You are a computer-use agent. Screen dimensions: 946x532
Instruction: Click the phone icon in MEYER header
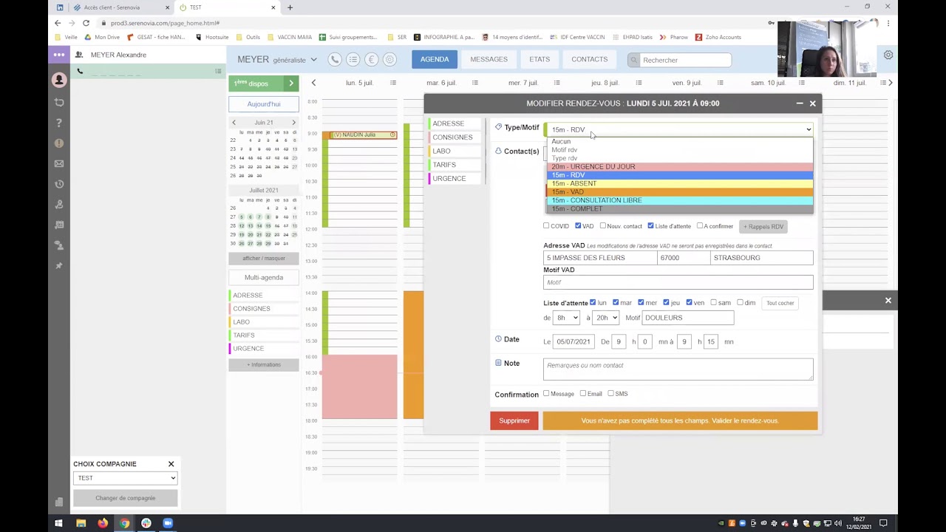click(x=336, y=60)
